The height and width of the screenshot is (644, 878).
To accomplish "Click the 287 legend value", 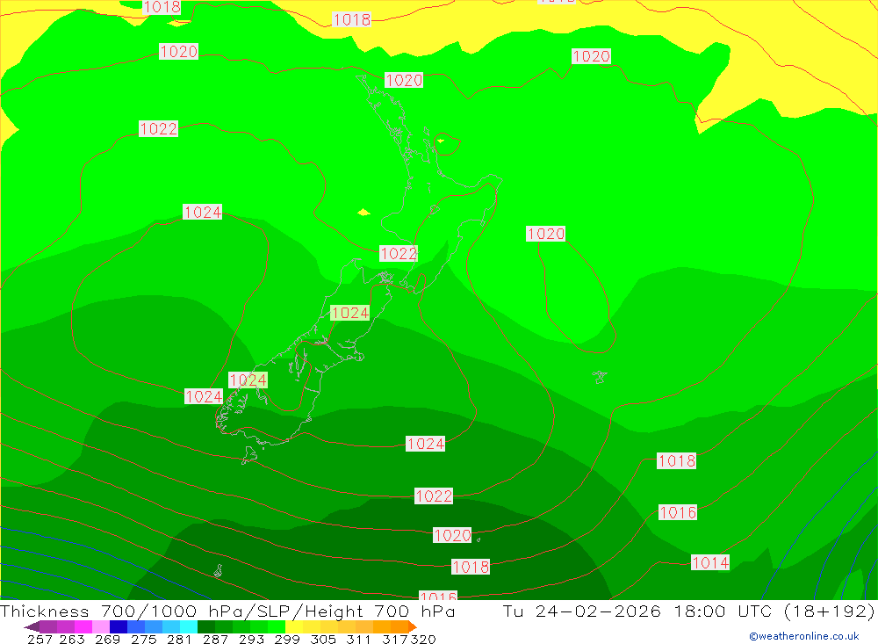I will [x=215, y=639].
